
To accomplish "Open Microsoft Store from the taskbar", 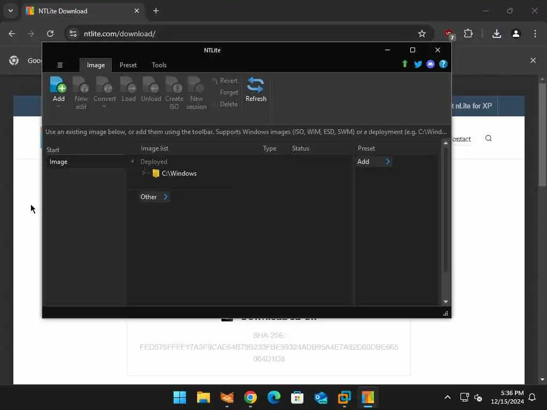I will [x=297, y=397].
